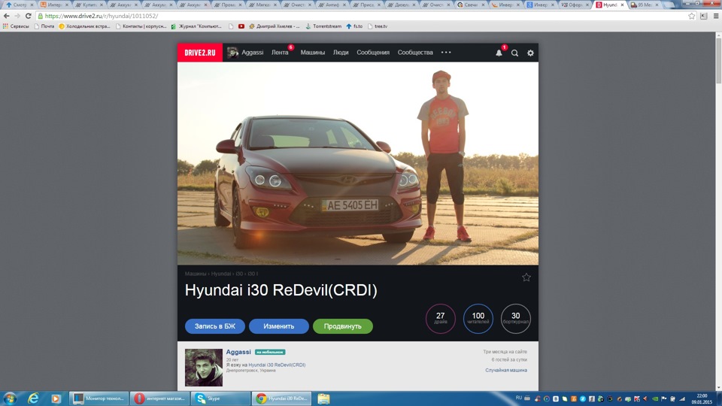
Task: Open the Chrome hamburger menu
Action: [x=716, y=16]
